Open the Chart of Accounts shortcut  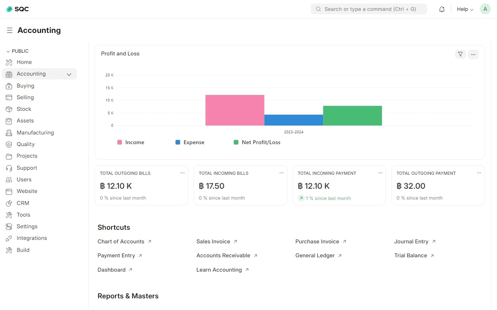coord(121,241)
